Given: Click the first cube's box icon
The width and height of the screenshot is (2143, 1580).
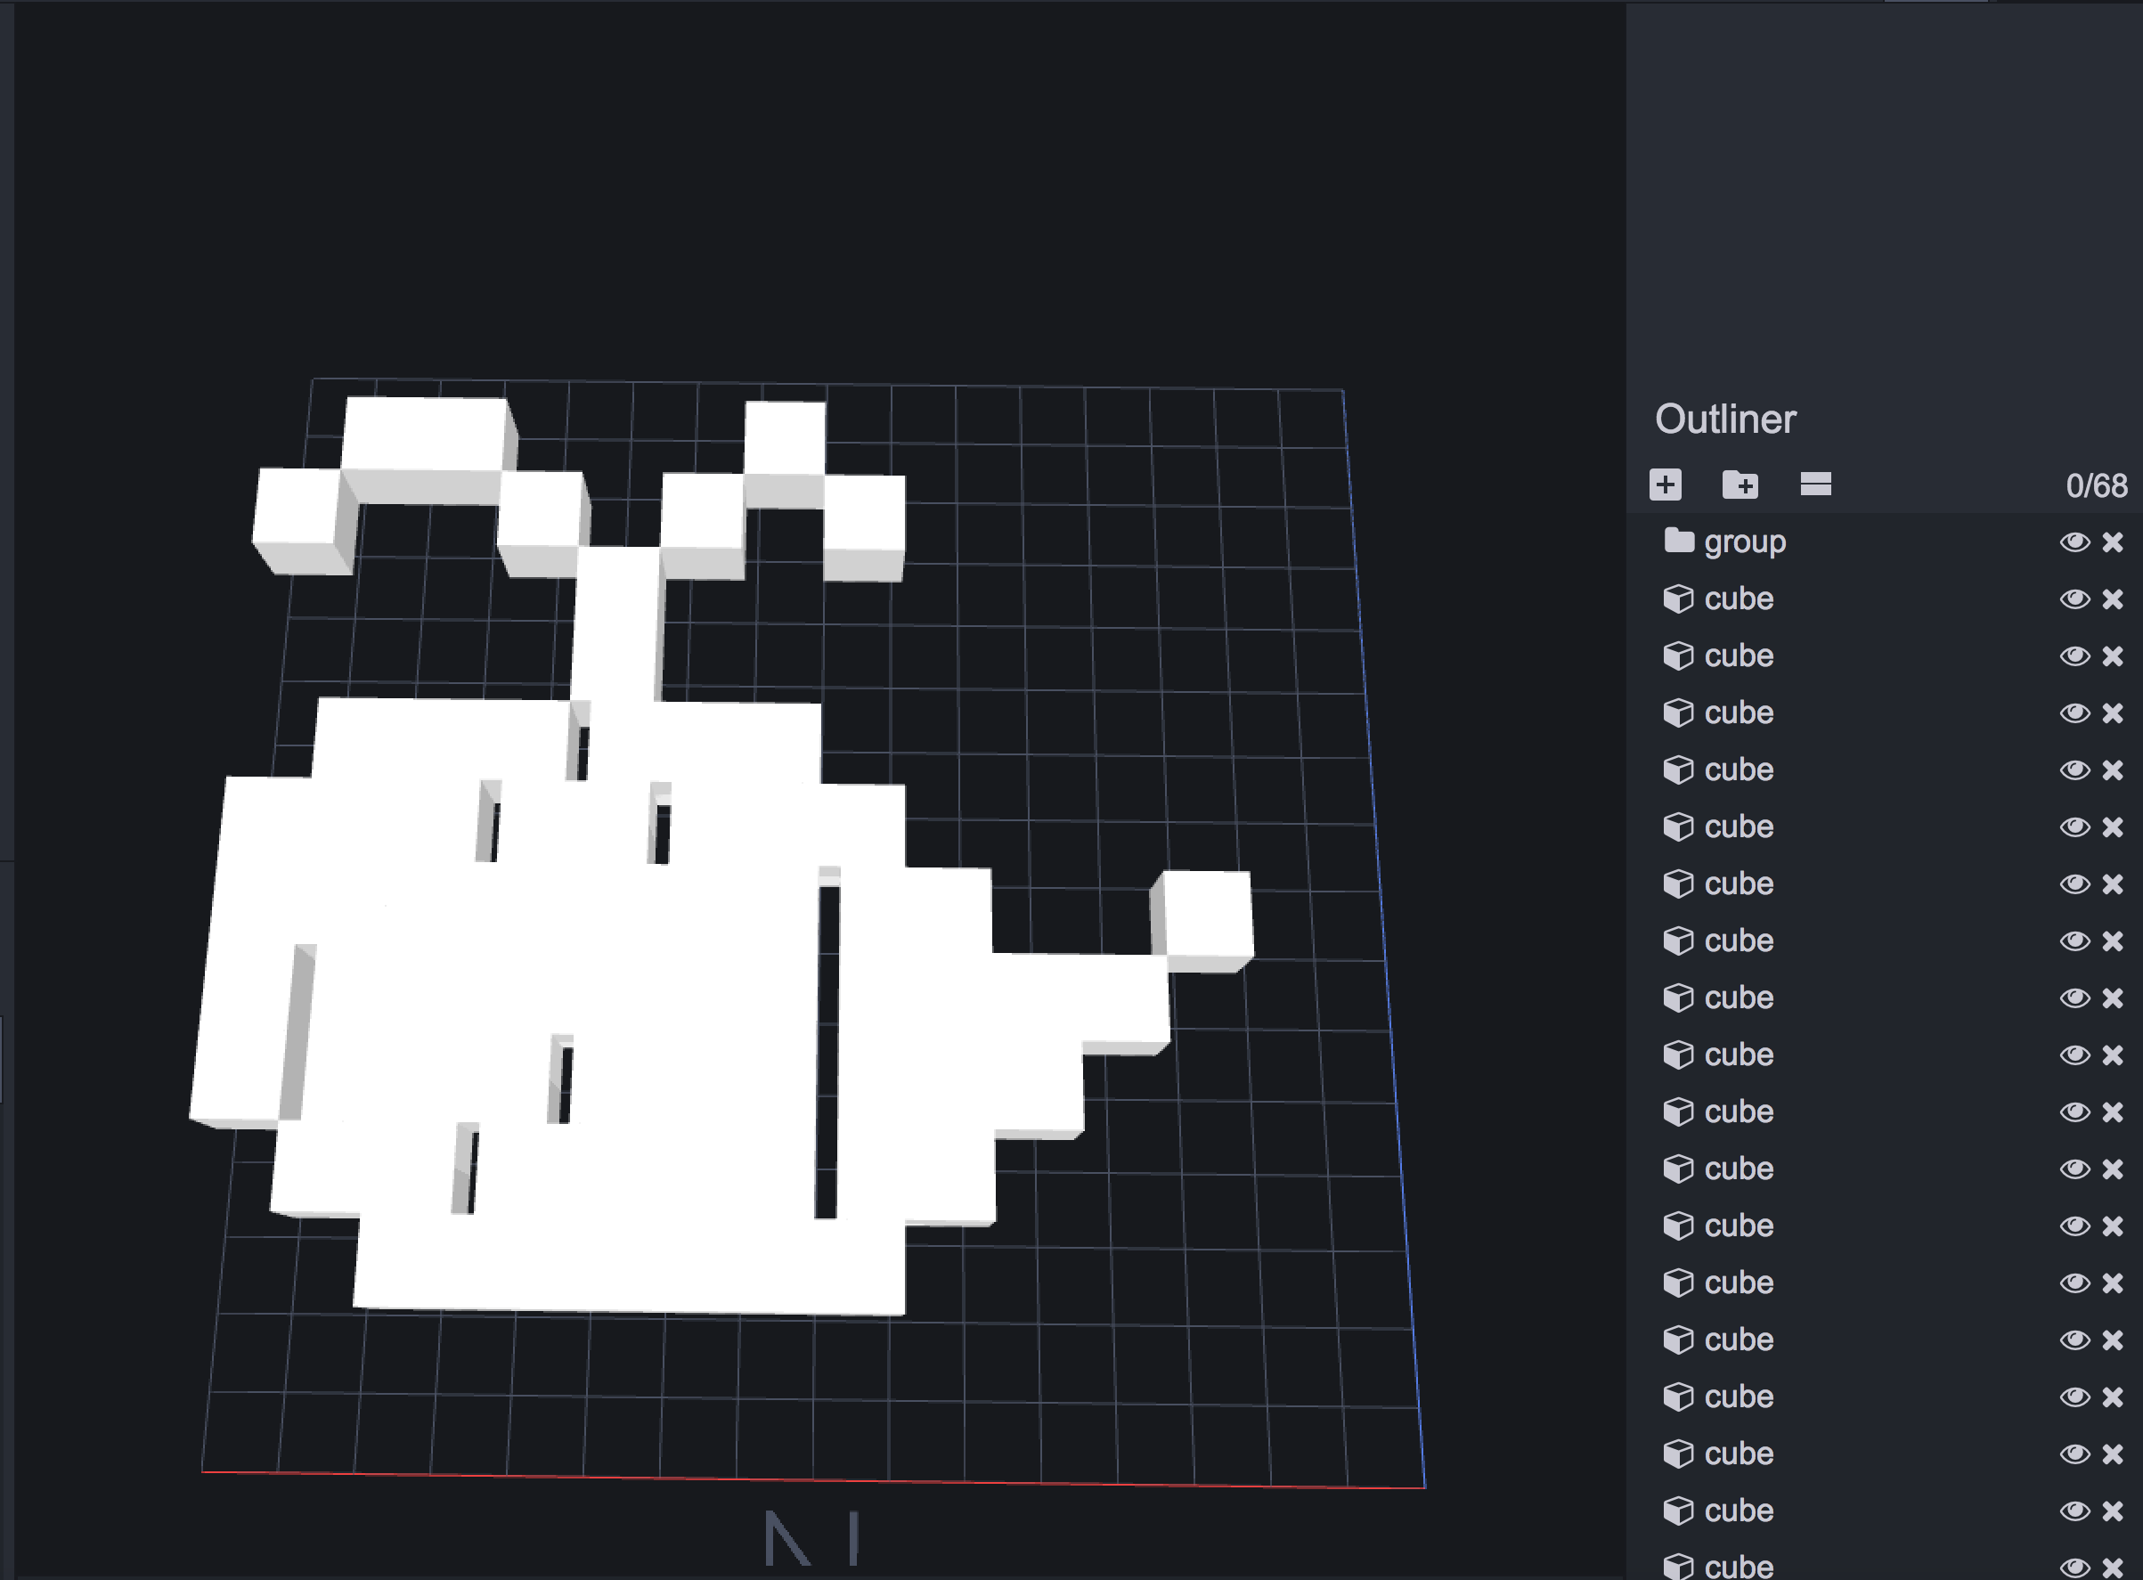Looking at the screenshot, I should coord(1678,599).
